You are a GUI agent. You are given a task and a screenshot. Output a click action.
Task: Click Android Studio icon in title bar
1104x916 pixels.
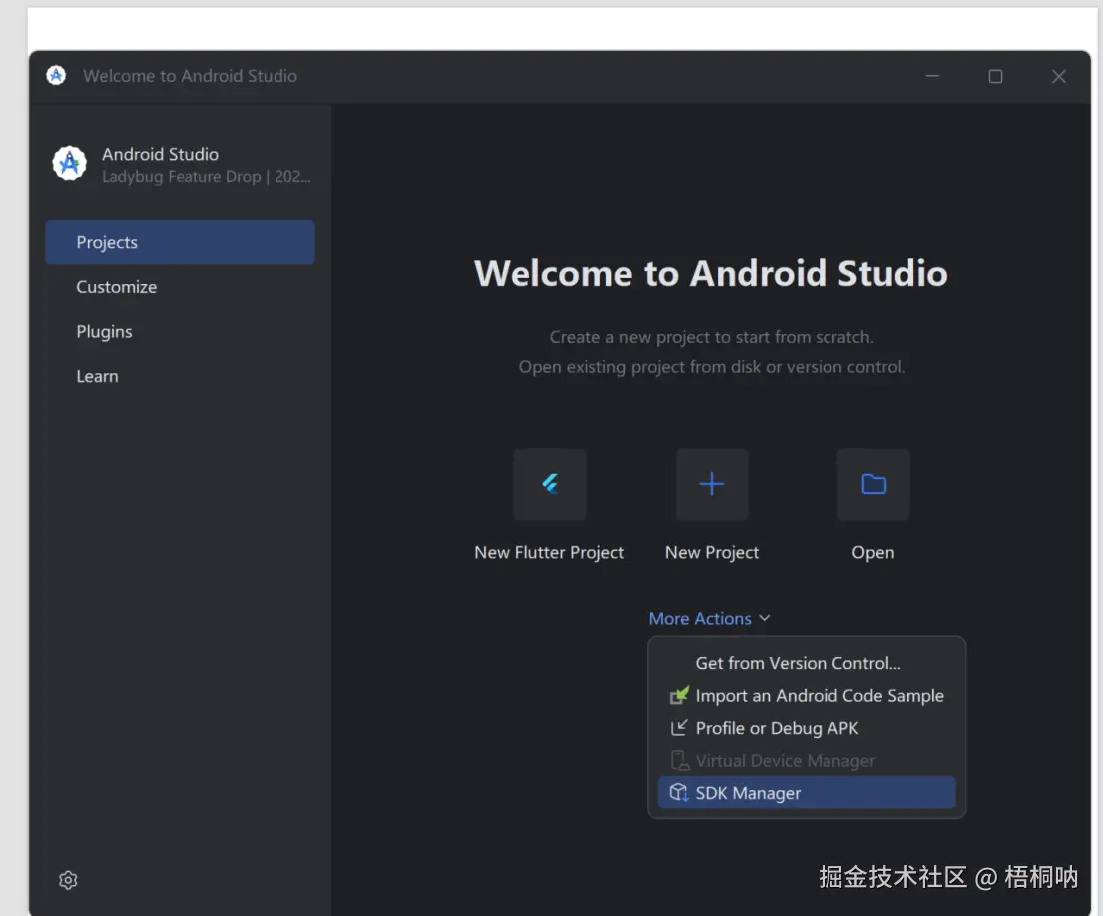click(x=56, y=75)
